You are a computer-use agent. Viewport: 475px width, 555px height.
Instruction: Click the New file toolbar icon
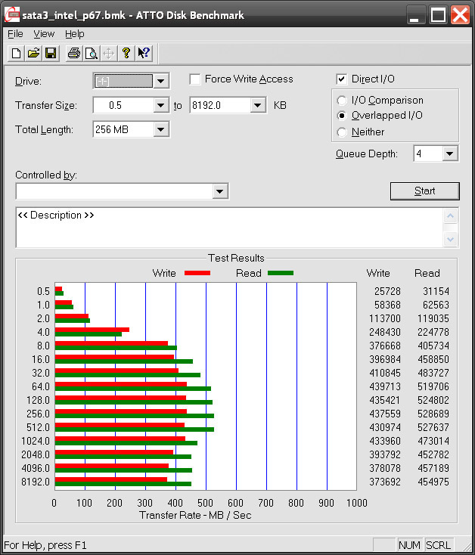click(17, 53)
